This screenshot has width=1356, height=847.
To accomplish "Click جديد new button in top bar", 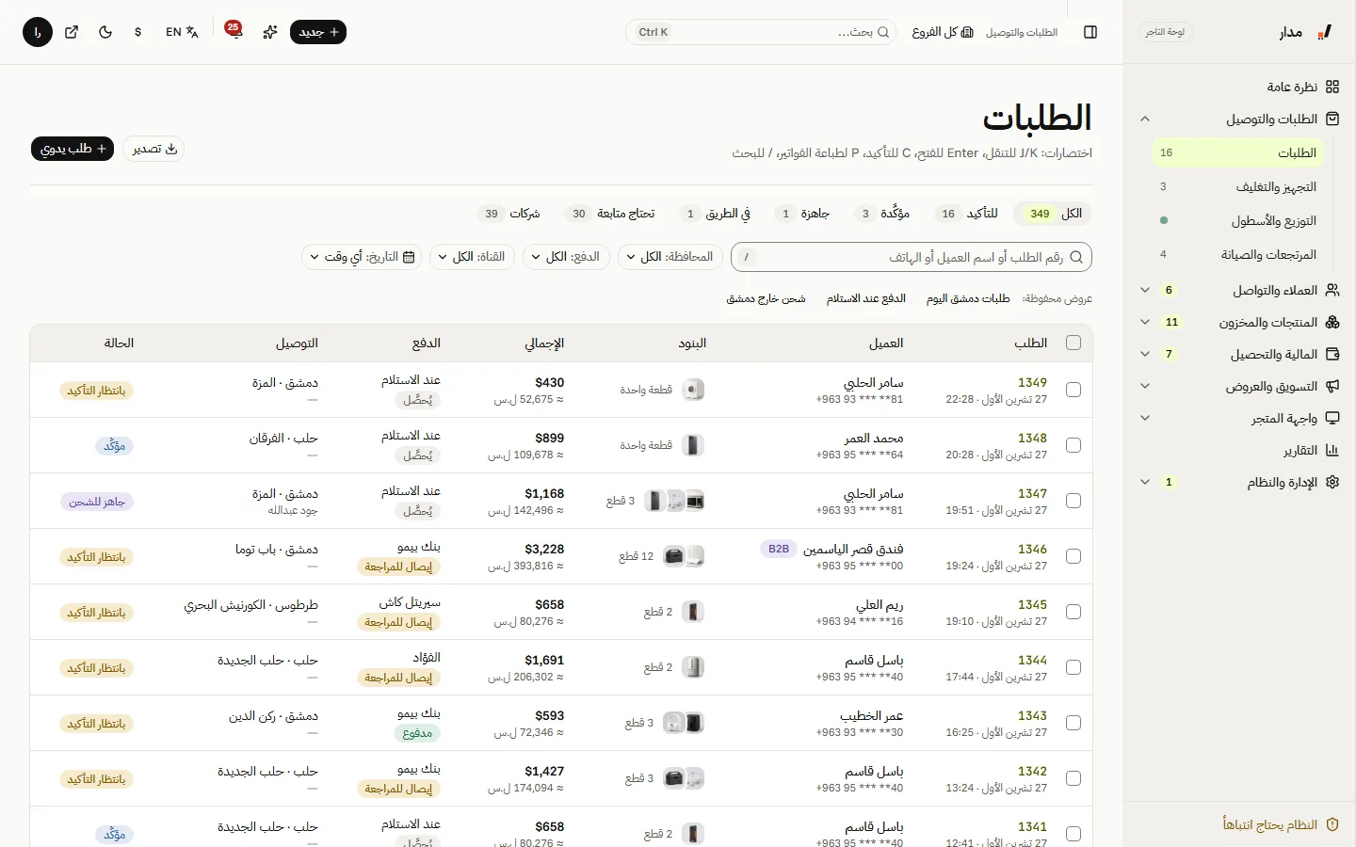I will pos(318,32).
